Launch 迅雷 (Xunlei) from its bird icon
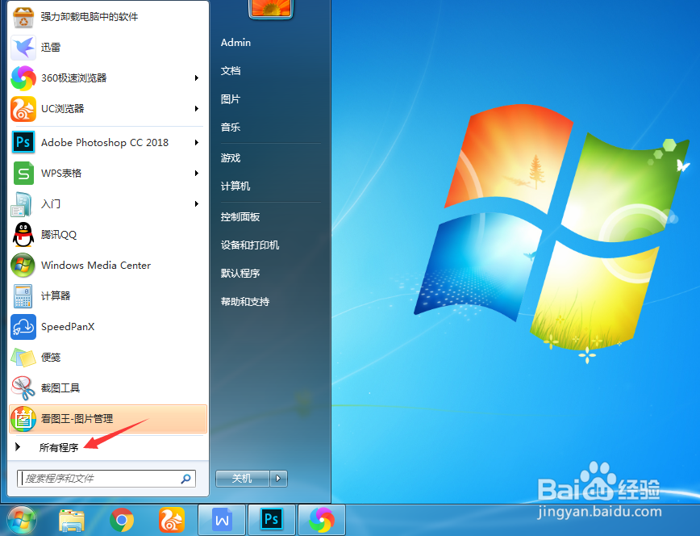The height and width of the screenshot is (536, 700). 23,48
